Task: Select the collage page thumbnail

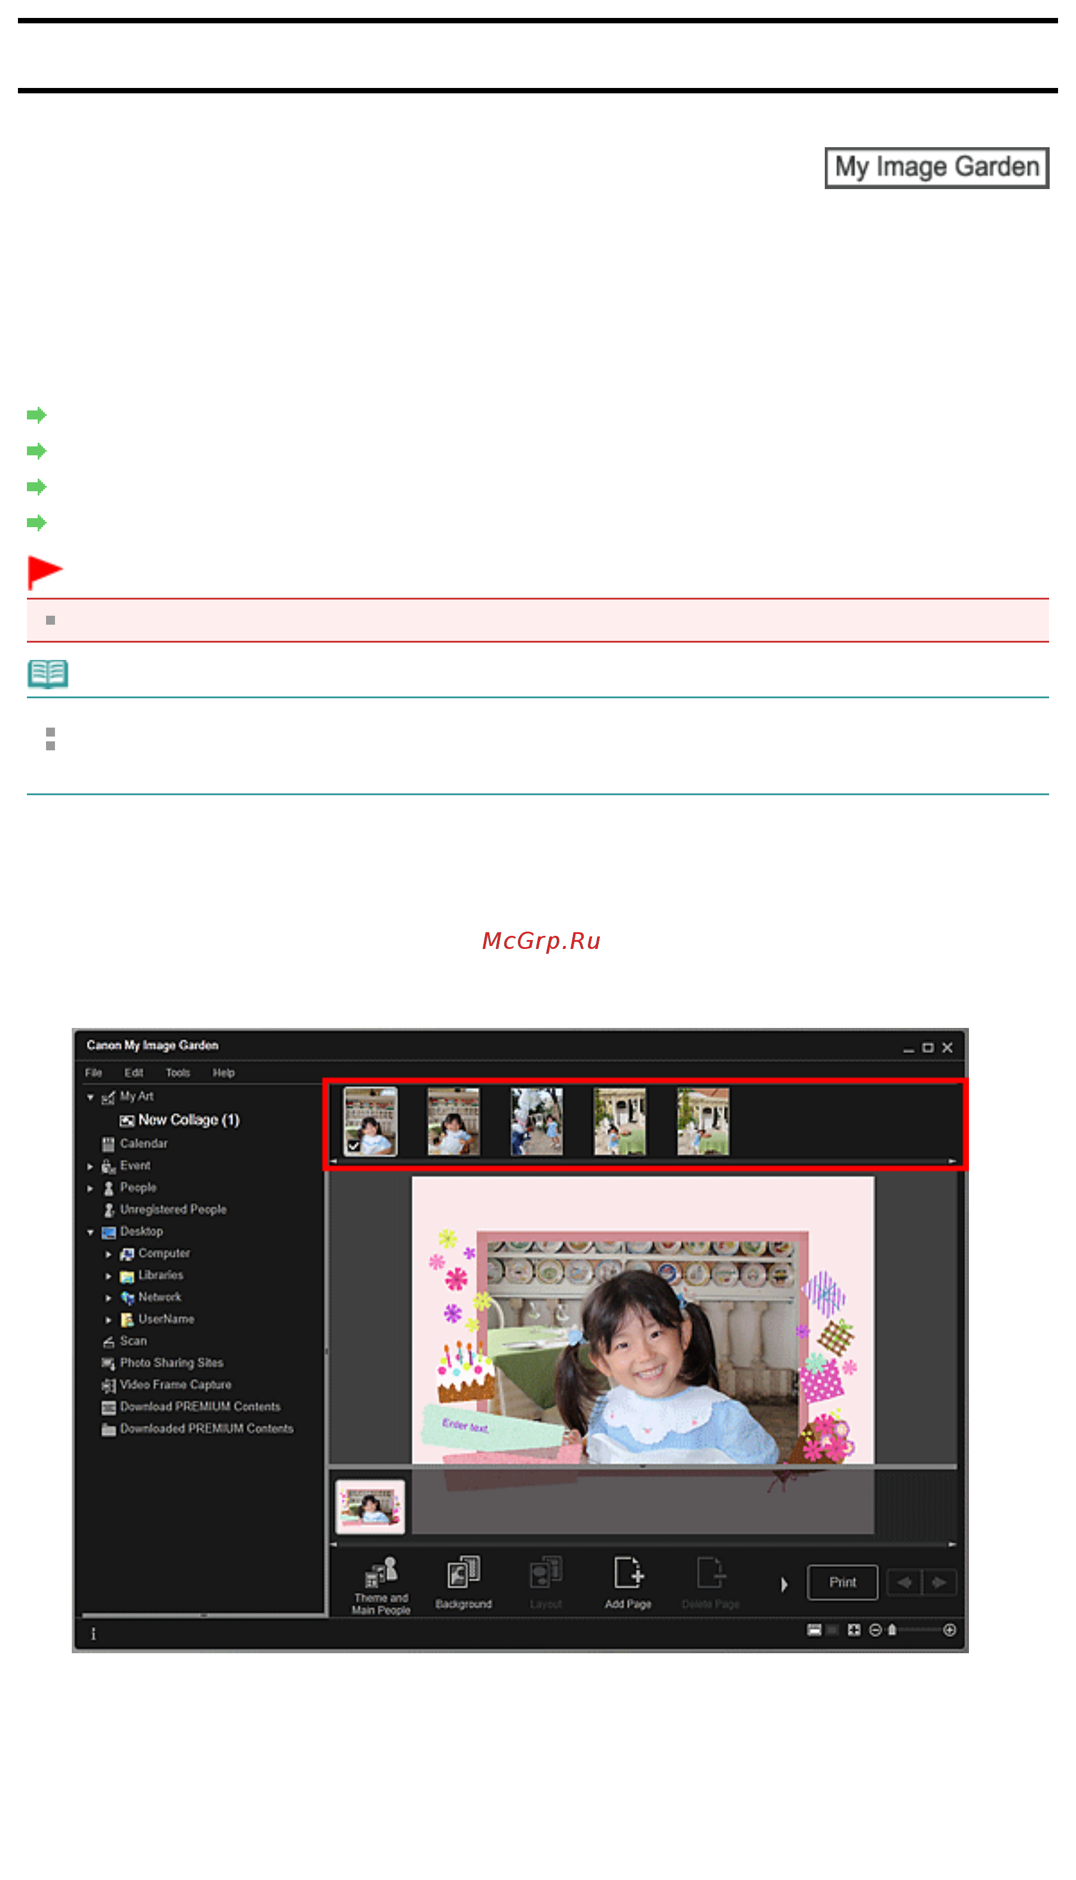Action: 370,1507
